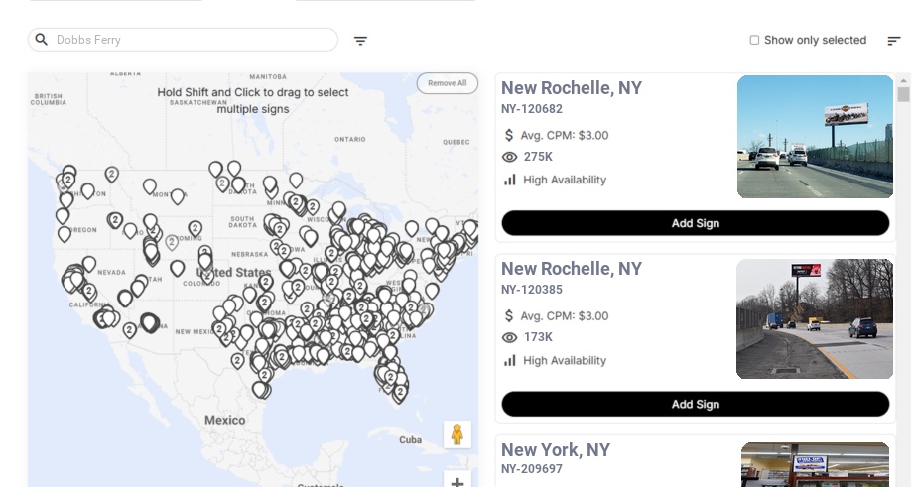Open the New York, NY listing title

coord(555,450)
